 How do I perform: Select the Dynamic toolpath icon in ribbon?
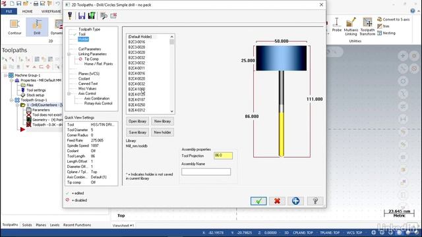point(57,27)
